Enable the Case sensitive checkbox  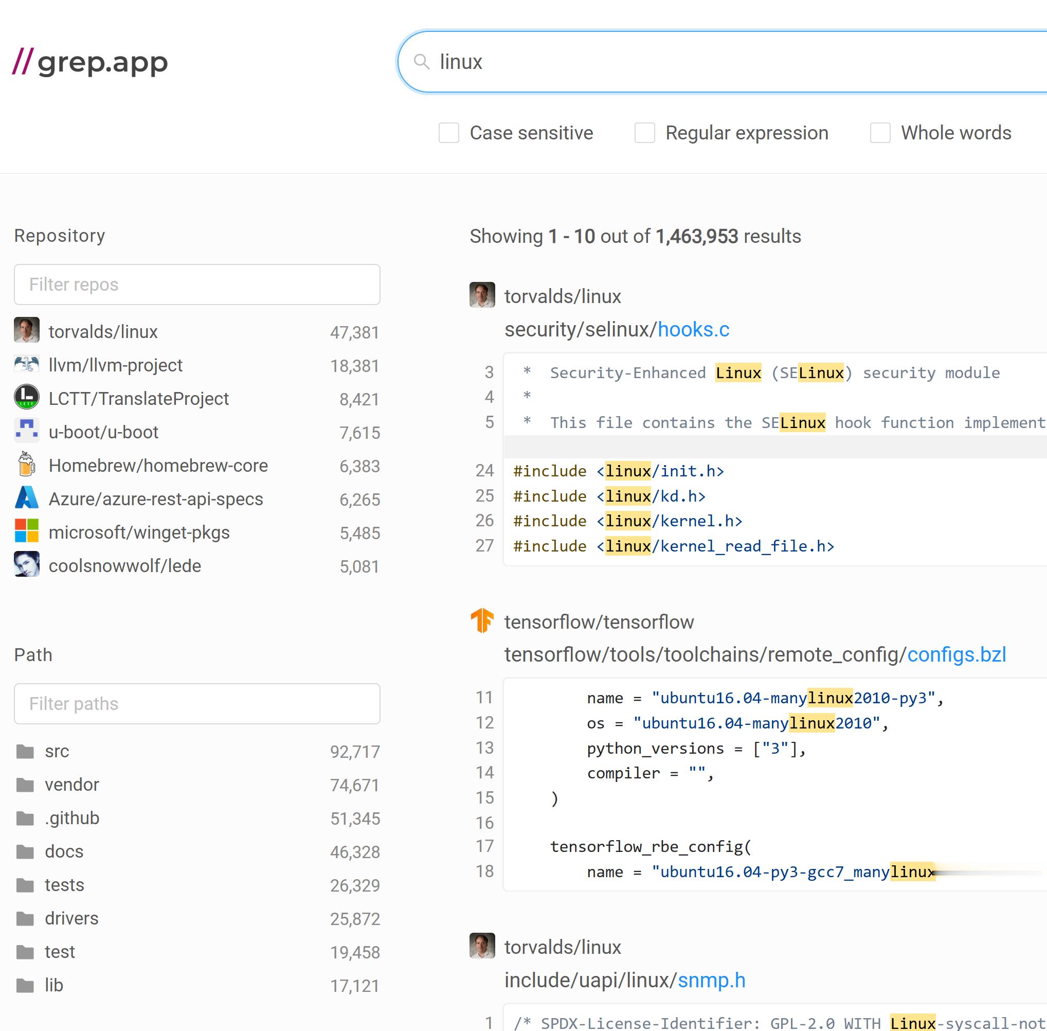tap(449, 133)
